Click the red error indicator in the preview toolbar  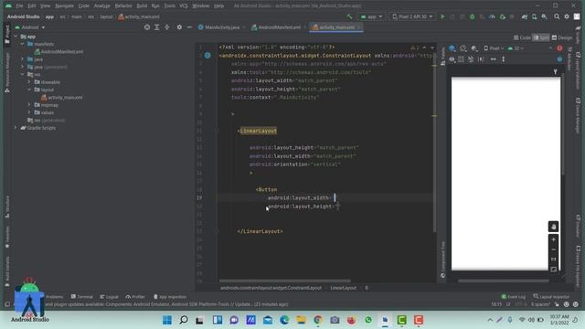click(x=559, y=48)
